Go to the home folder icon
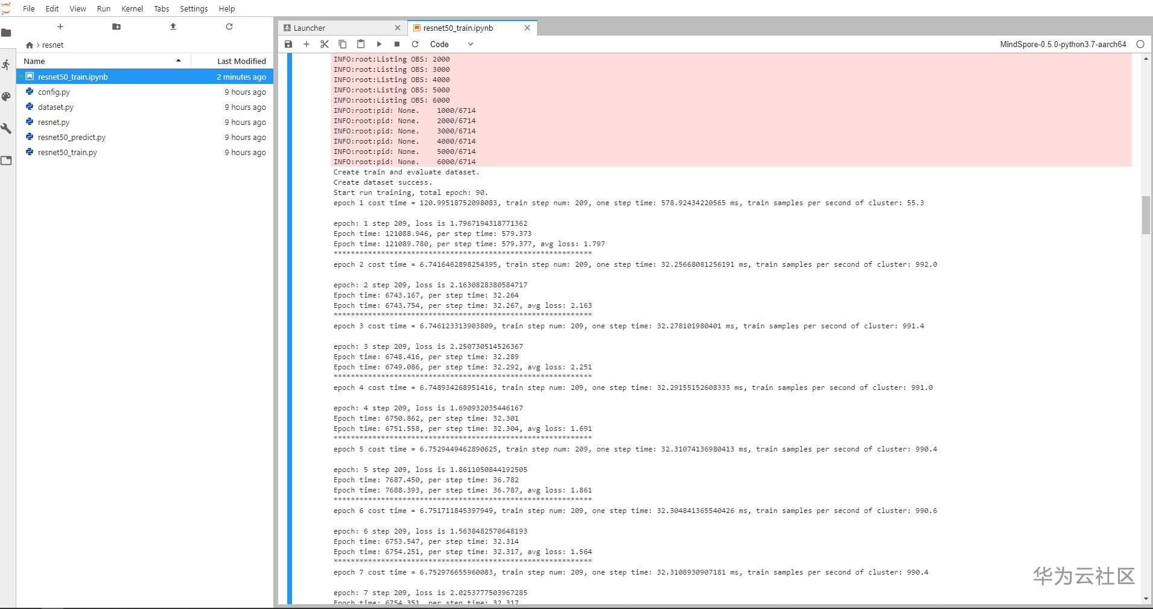 [x=29, y=45]
